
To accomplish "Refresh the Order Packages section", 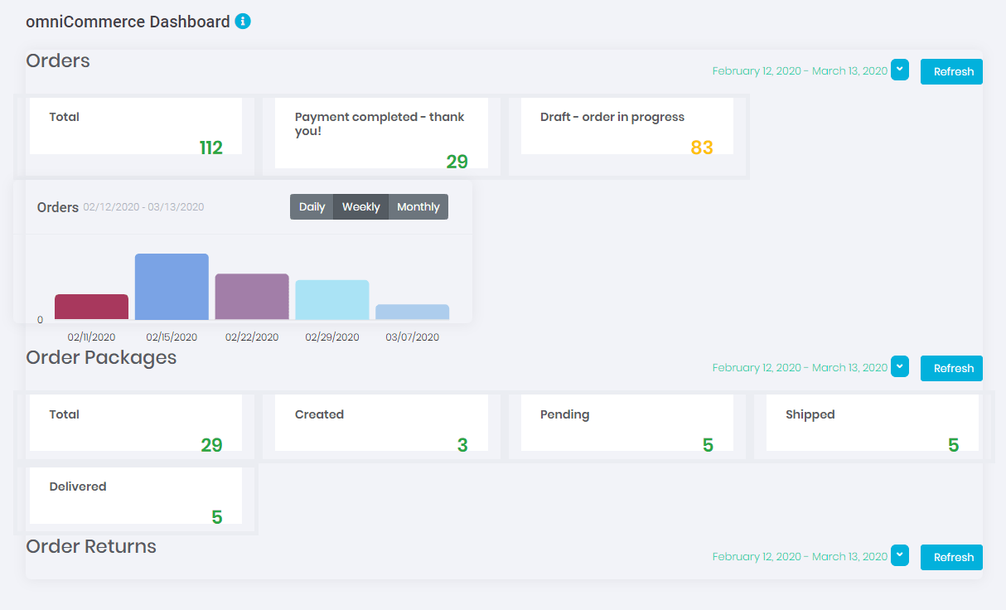I will click(951, 368).
